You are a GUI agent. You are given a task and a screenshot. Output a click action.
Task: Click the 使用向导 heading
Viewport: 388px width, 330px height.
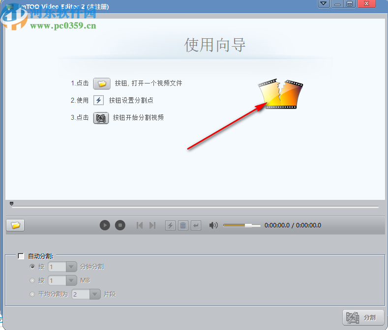[215, 45]
